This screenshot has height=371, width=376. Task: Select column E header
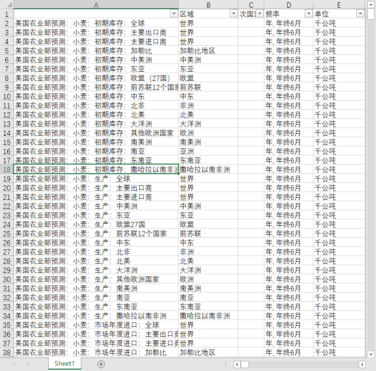[x=339, y=5]
